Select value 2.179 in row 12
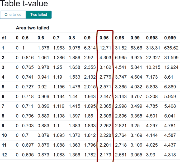This screenshot has width=180, height=162. [105, 155]
